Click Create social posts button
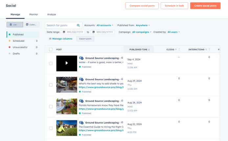 point(205,6)
